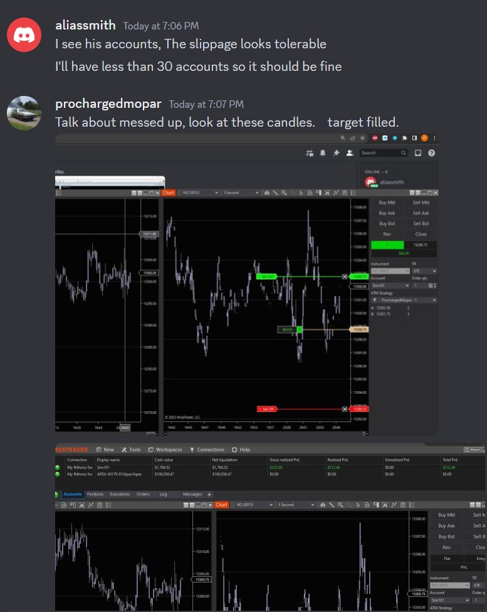Image resolution: width=487 pixels, height=612 pixels.
Task: Open upper chart 5 Second interval dropdown
Action: tap(241, 193)
